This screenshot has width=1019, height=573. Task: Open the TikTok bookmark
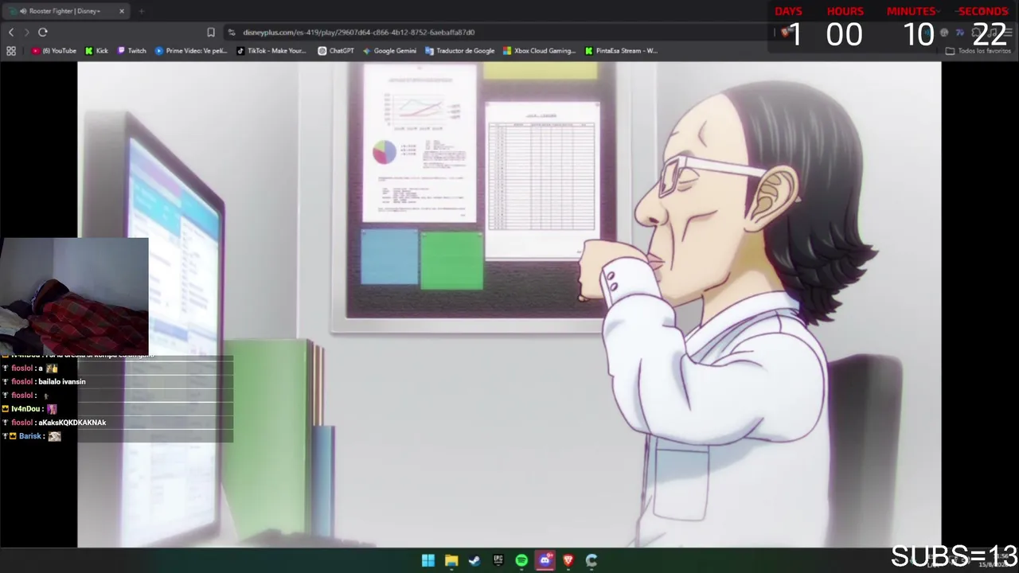pos(271,51)
